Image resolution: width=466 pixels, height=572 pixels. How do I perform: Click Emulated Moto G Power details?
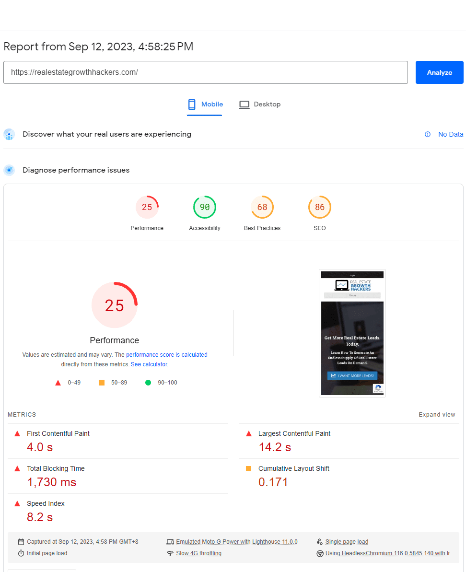[x=236, y=542]
